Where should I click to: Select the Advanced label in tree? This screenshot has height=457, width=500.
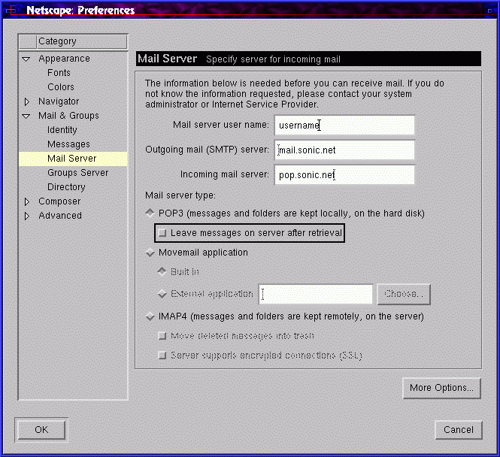point(60,216)
